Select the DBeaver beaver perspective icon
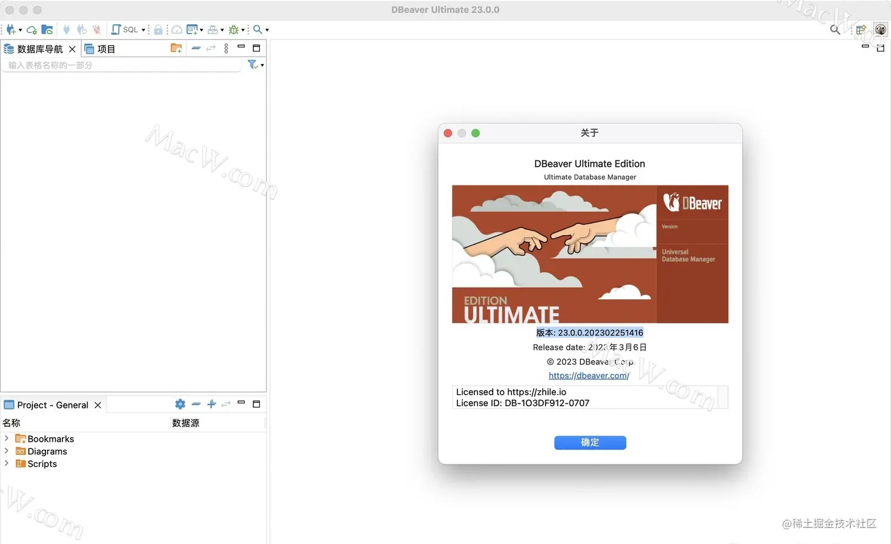Image resolution: width=891 pixels, height=544 pixels. [880, 29]
